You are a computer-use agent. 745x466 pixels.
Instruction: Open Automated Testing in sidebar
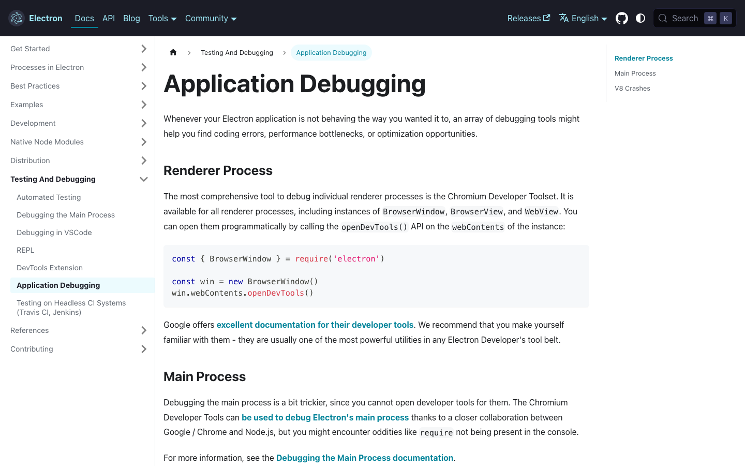(49, 197)
